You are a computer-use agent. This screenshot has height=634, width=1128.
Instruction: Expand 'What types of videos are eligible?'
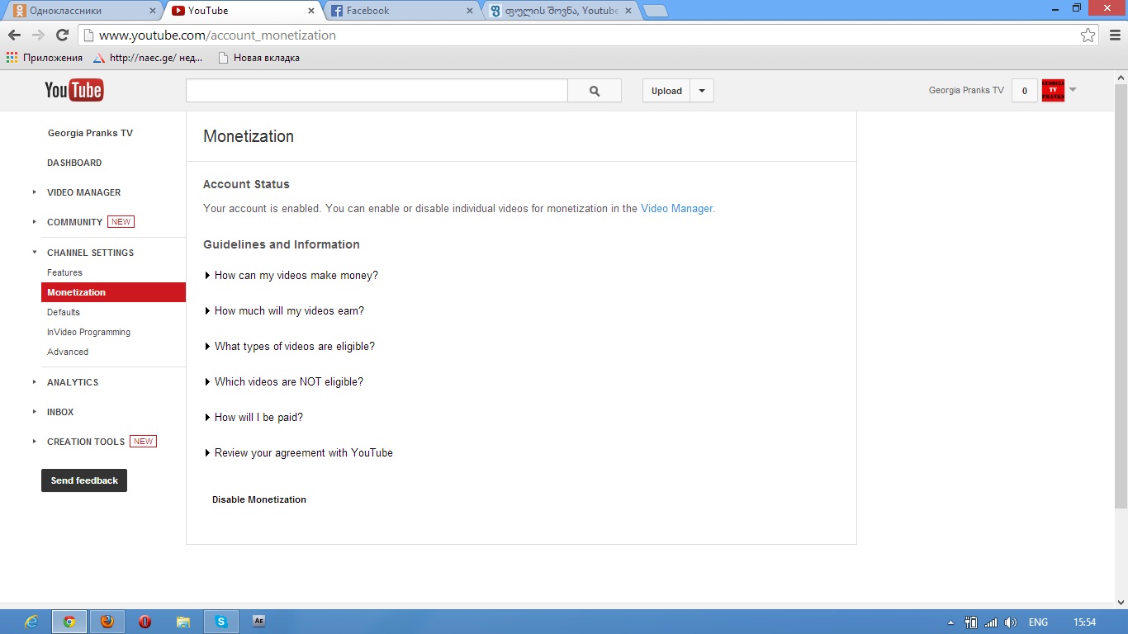(289, 346)
